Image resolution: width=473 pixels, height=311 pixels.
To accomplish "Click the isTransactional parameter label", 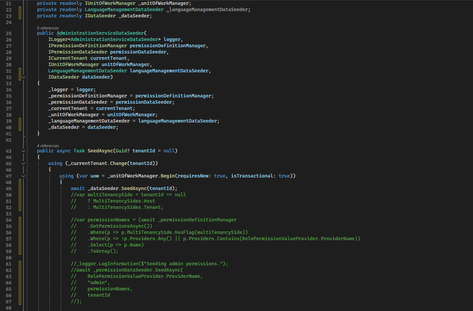I will pyautogui.click(x=252, y=176).
